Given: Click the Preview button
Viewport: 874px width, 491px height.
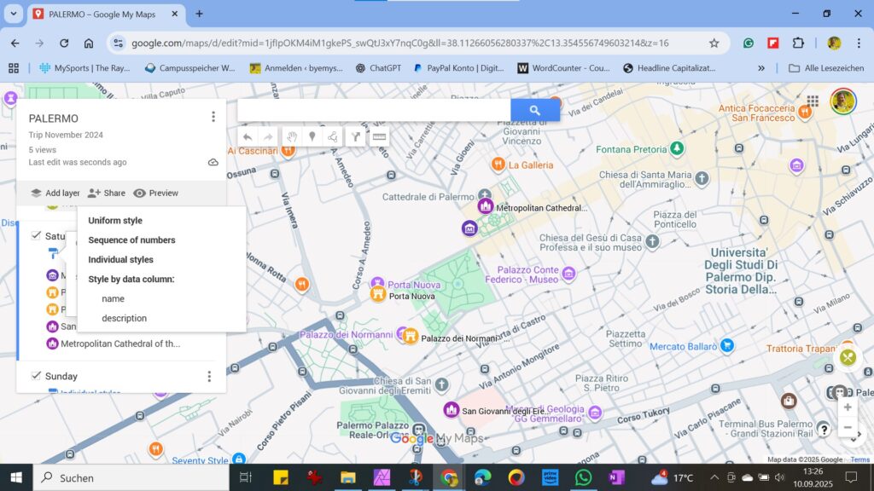Looking at the screenshot, I should coord(156,193).
